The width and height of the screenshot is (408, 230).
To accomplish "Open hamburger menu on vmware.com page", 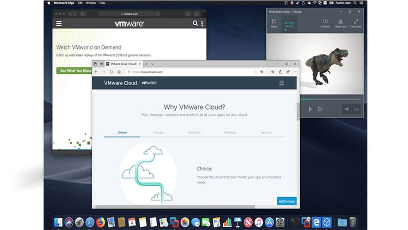I will [59, 24].
